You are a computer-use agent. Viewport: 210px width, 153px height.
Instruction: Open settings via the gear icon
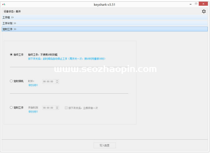204,11
